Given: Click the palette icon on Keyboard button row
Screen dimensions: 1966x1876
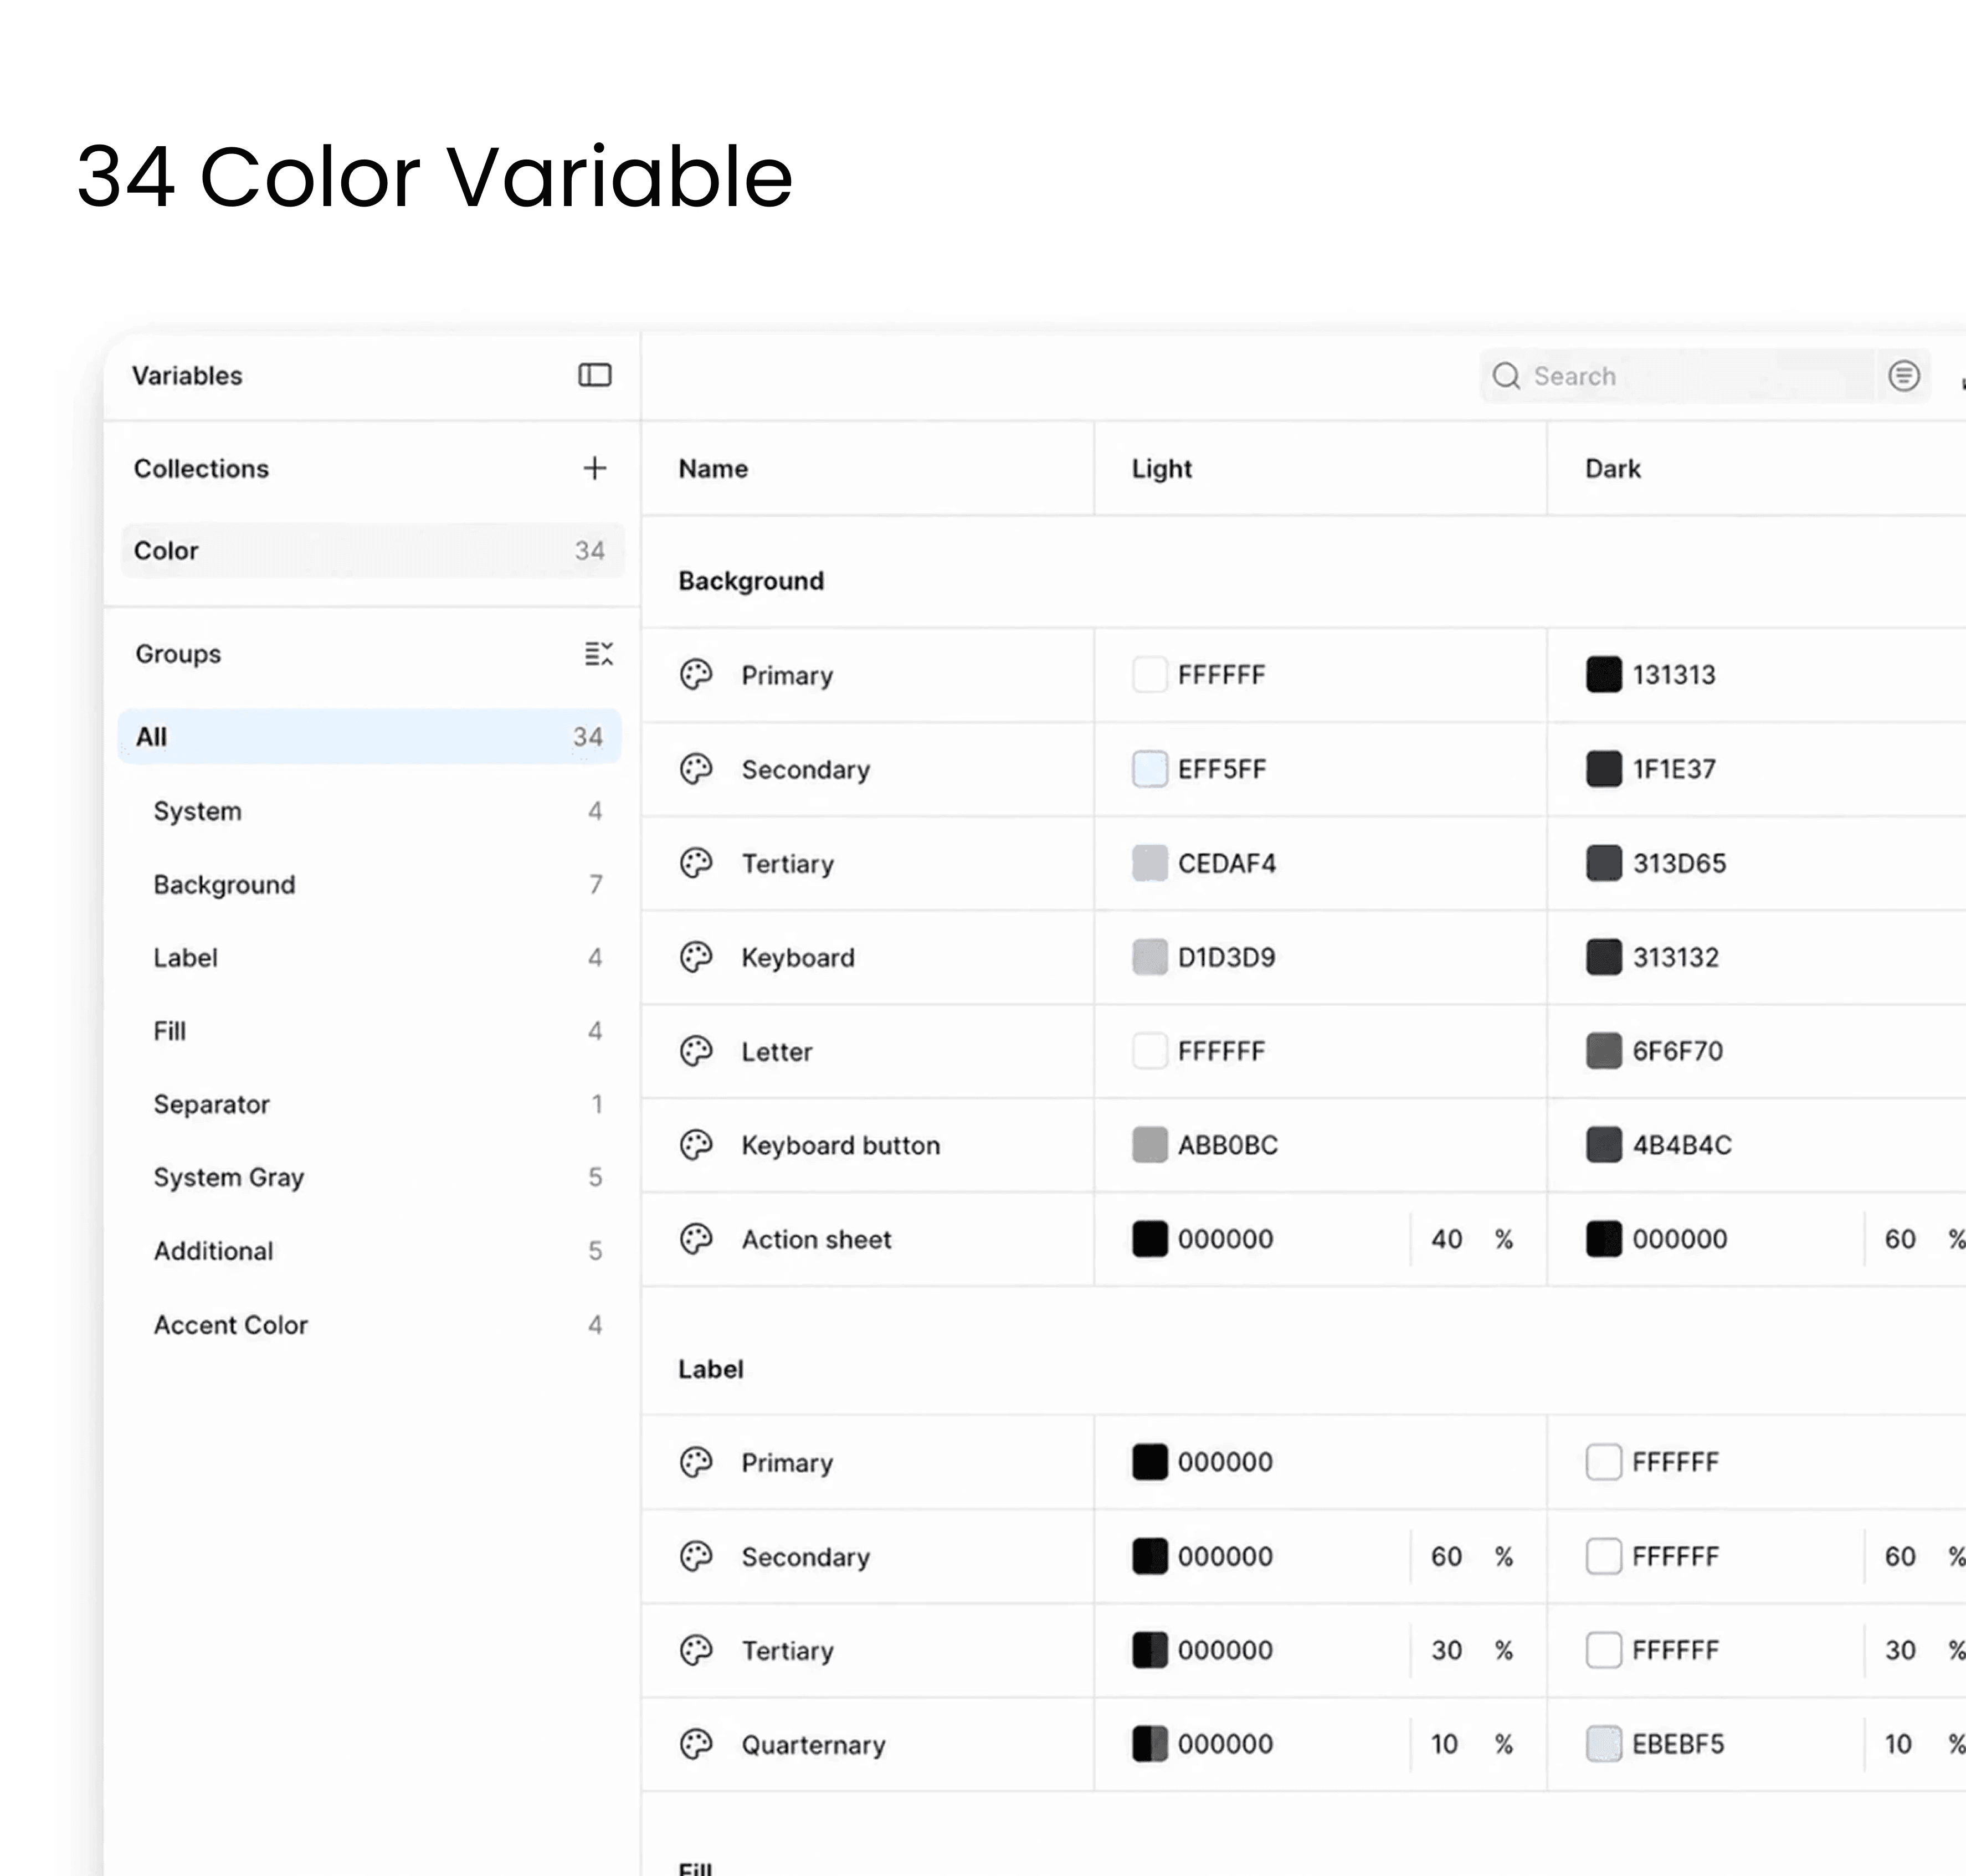Looking at the screenshot, I should pyautogui.click(x=696, y=1145).
